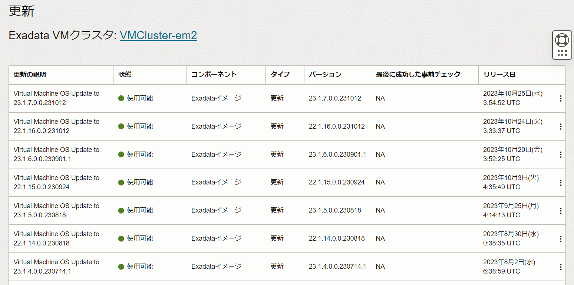
Task: Click the タイプ column header
Action: [280, 75]
